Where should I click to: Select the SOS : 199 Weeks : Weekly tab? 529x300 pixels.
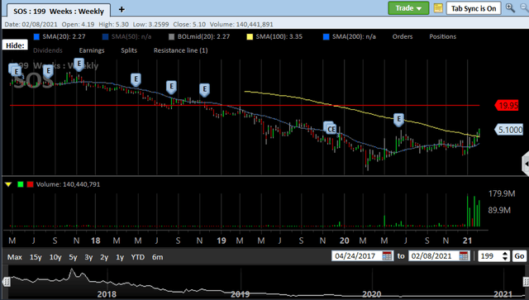click(x=59, y=11)
